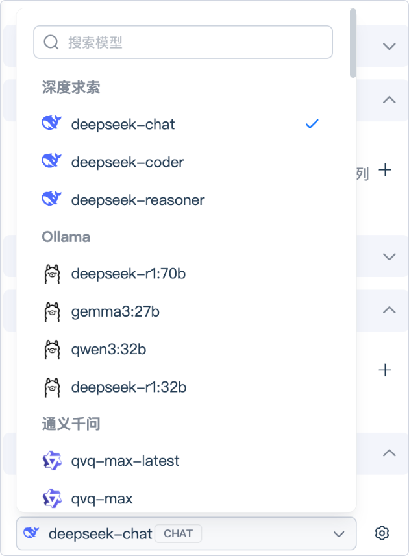Click the model list scrollbar thumb
Viewport: 409px width, 556px height.
(353, 42)
